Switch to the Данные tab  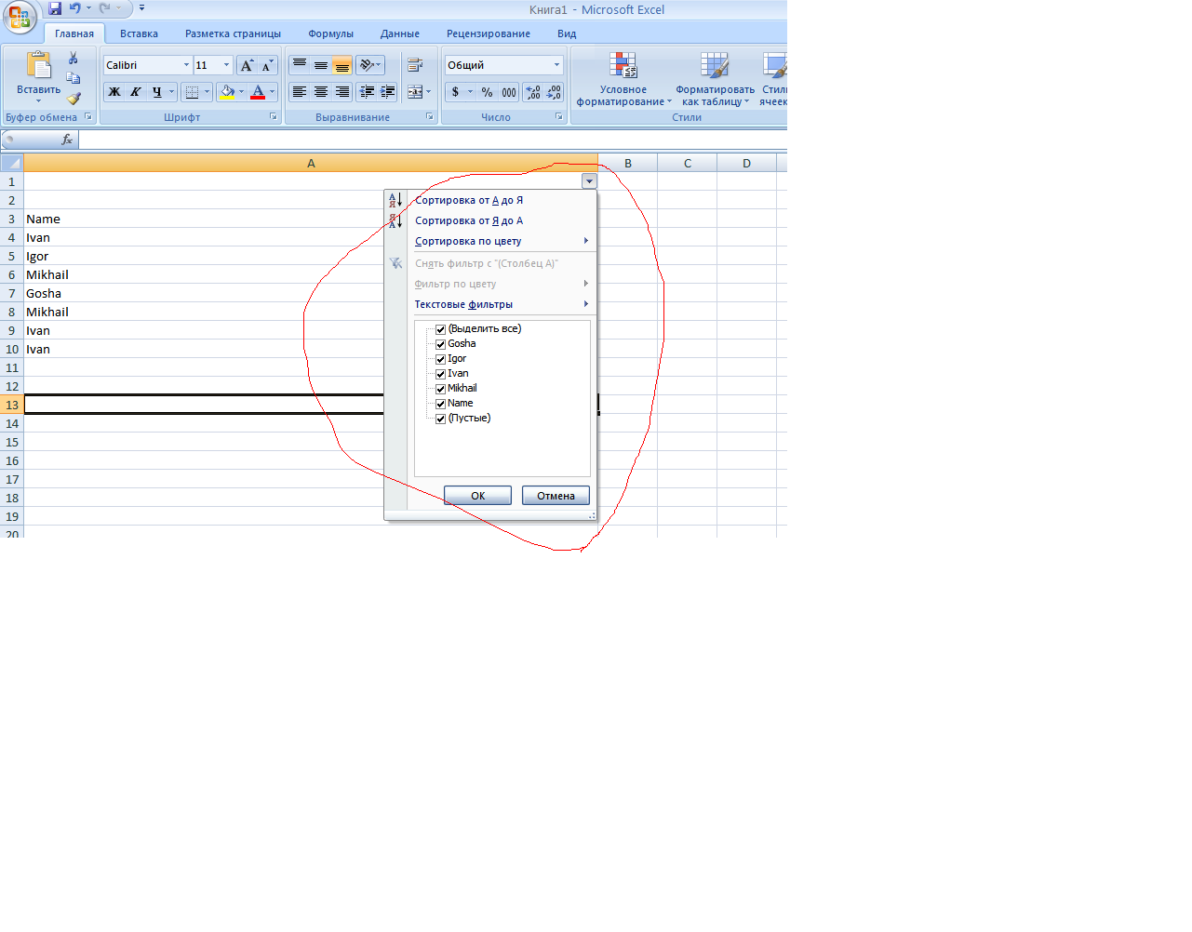400,33
